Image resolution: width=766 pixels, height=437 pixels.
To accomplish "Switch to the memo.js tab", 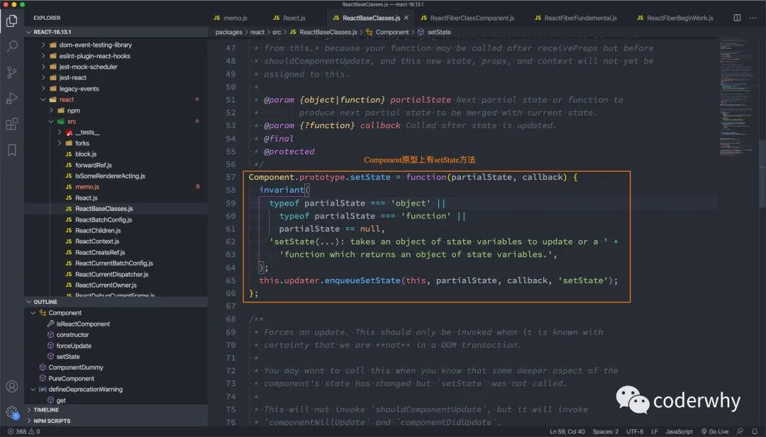I will pyautogui.click(x=231, y=18).
